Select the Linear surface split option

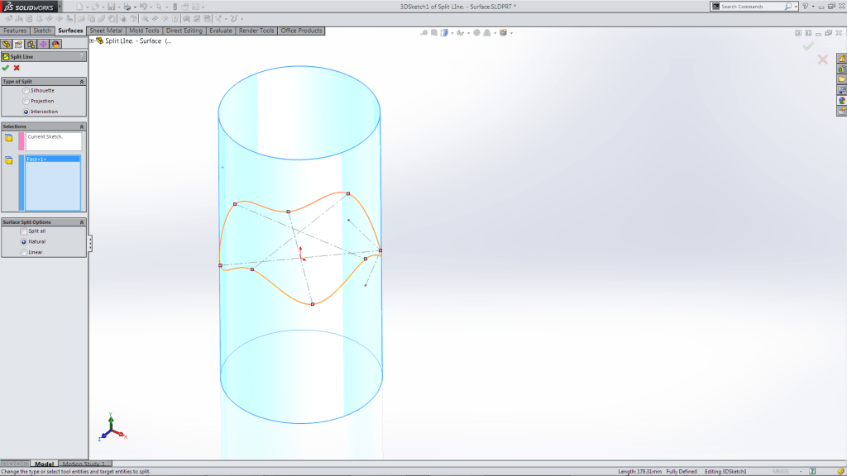click(x=23, y=253)
